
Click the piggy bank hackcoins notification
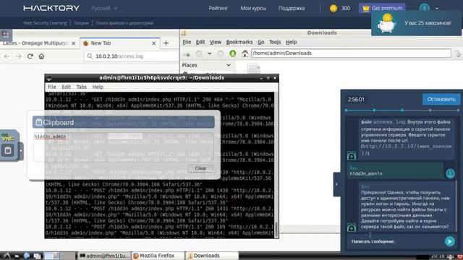coord(417,23)
